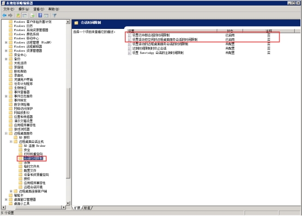Collapse the 远程桌面会话主机 tree node
302x216 pixels.
11,142
